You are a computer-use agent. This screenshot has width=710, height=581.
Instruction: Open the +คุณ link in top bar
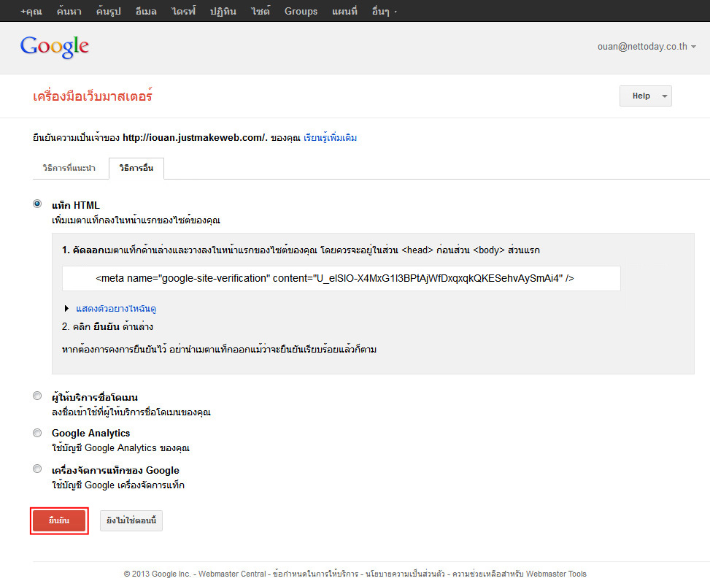31,12
